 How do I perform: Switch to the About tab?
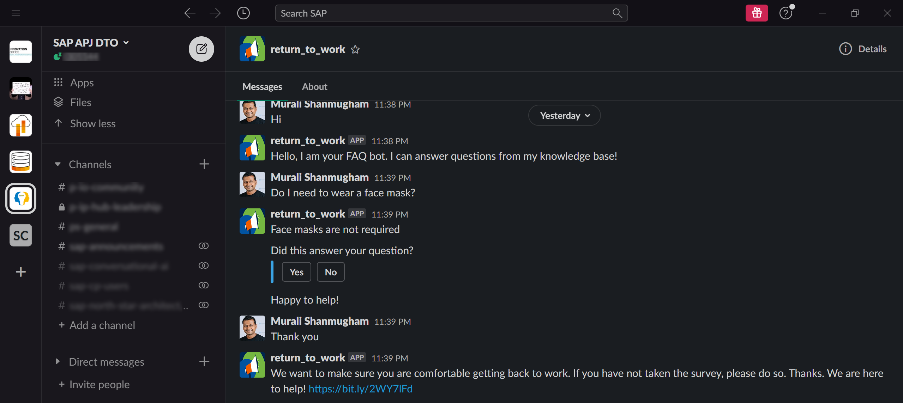point(314,87)
